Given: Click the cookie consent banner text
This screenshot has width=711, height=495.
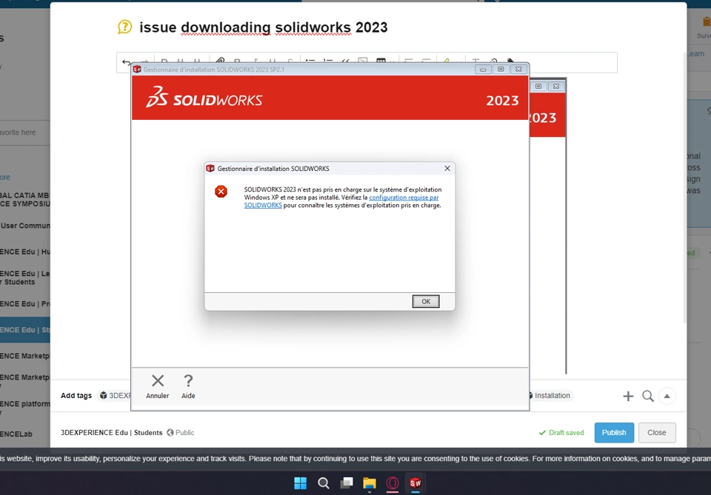Looking at the screenshot, I should pos(355,459).
